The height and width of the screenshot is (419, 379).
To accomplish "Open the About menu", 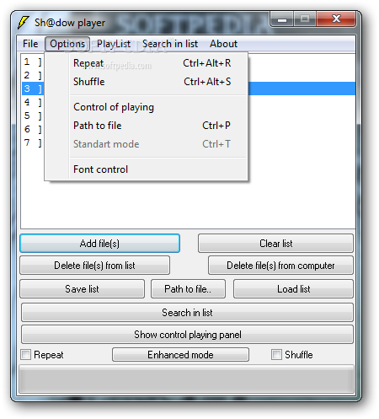I will click(223, 44).
